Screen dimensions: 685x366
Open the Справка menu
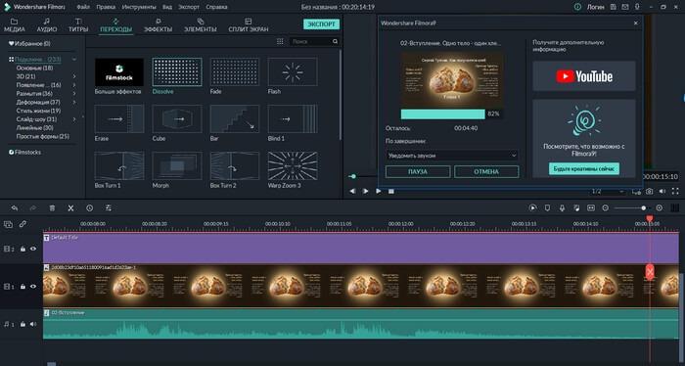[x=216, y=7]
